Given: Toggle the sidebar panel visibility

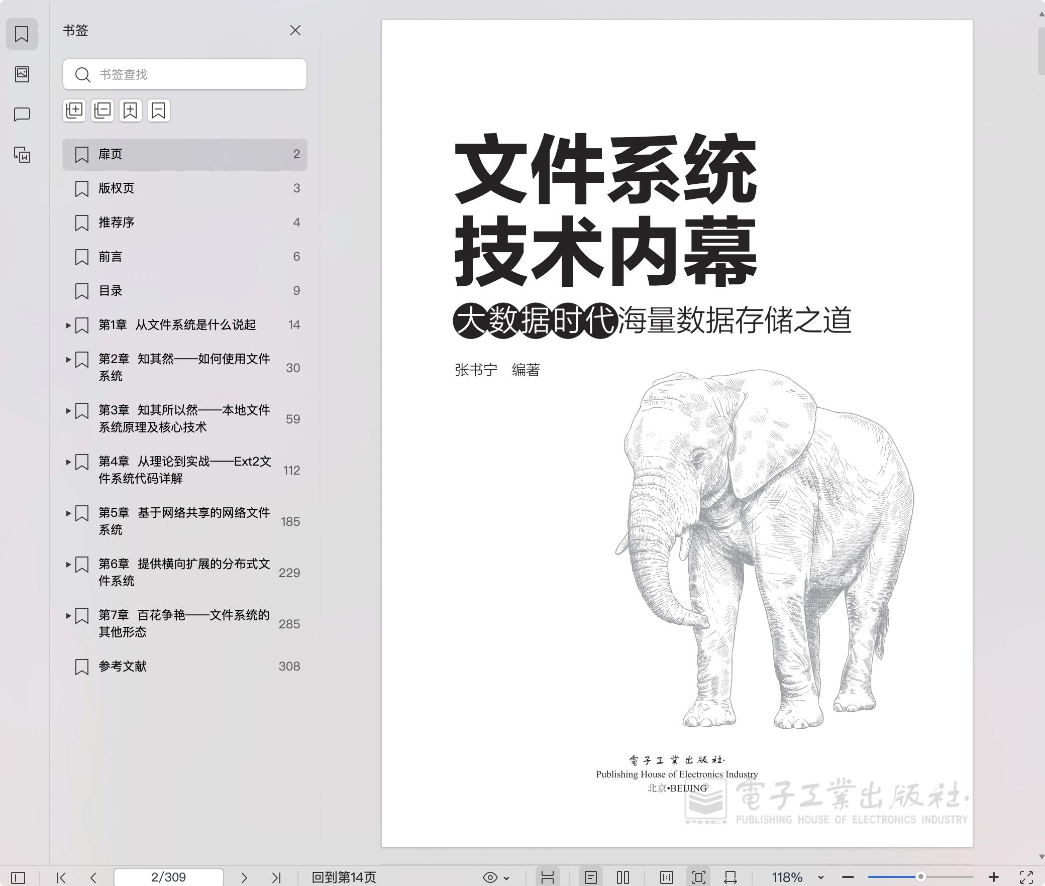Looking at the screenshot, I should pos(18,877).
